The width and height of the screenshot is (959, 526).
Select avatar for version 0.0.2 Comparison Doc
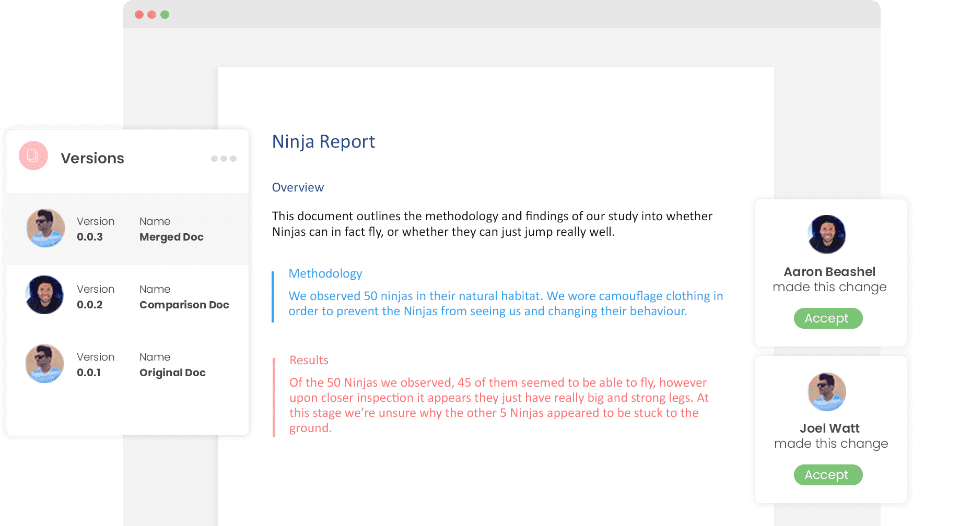coord(44,295)
